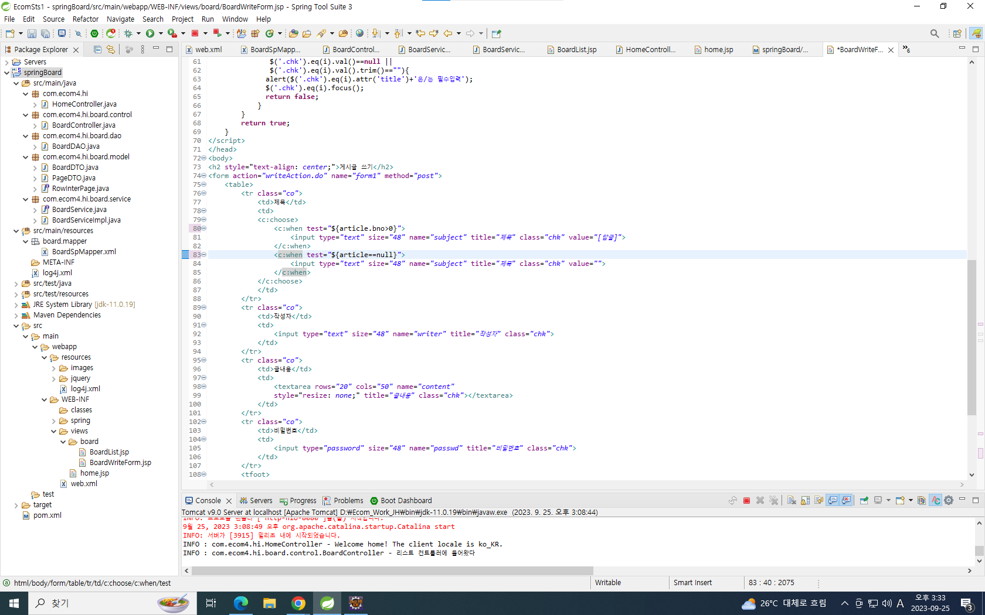Stop the Tomcat server with the red Console square

click(x=746, y=500)
